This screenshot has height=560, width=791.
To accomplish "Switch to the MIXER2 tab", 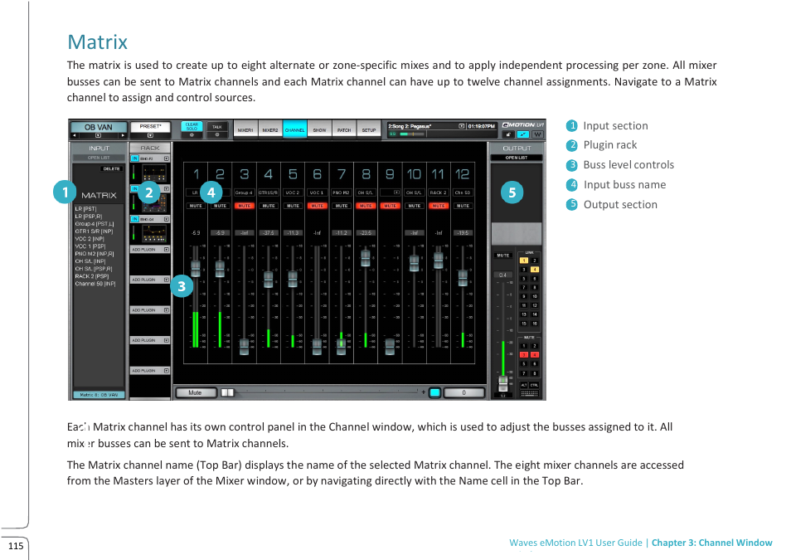I will click(x=270, y=129).
